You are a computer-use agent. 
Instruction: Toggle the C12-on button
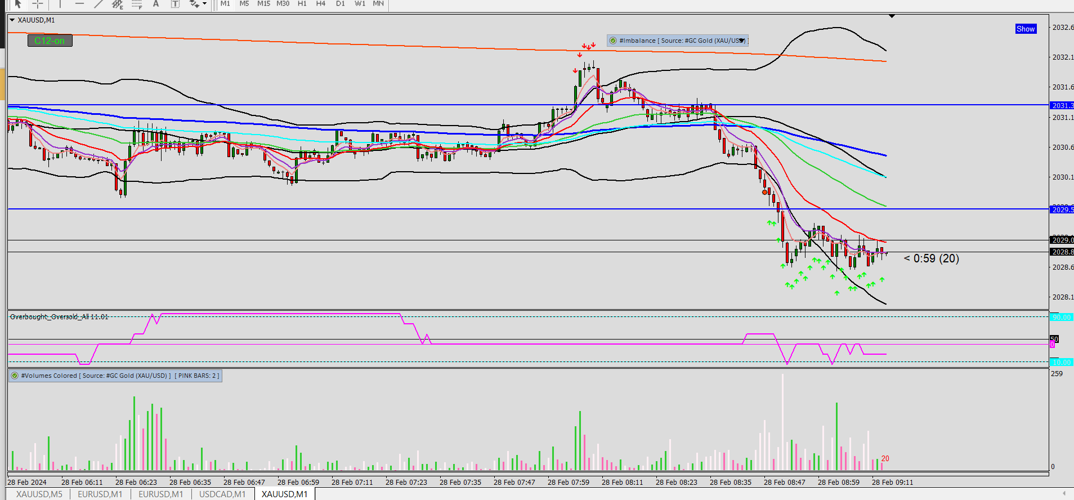[x=50, y=41]
